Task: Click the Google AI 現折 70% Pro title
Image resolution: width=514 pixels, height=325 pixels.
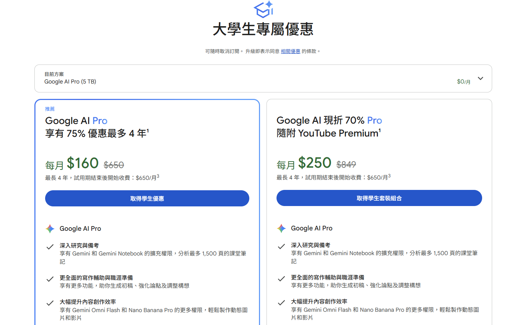Action: [329, 120]
